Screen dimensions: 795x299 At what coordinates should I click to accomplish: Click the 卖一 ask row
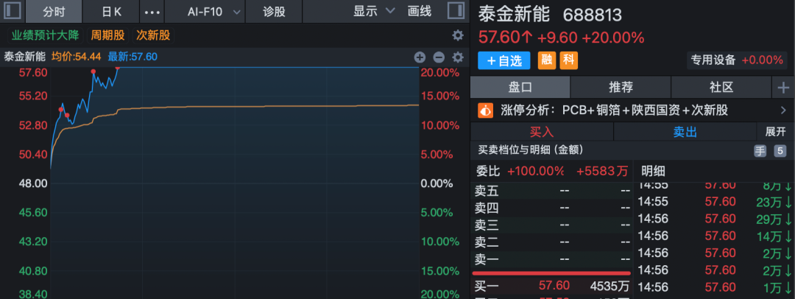click(x=551, y=260)
